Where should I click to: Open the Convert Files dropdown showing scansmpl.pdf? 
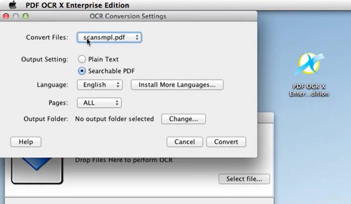(x=109, y=37)
